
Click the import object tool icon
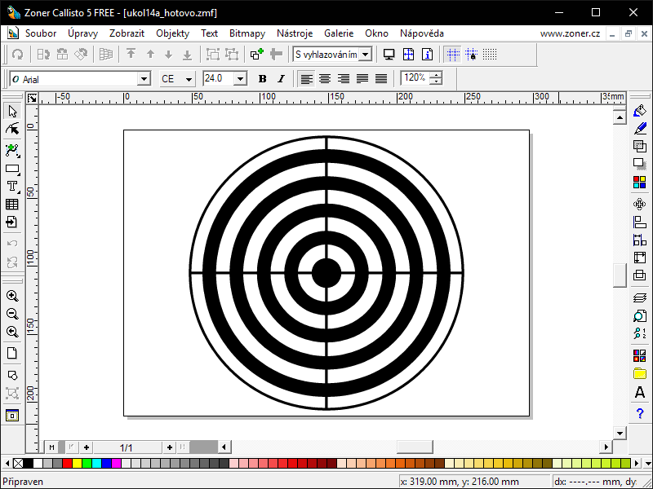(x=12, y=222)
